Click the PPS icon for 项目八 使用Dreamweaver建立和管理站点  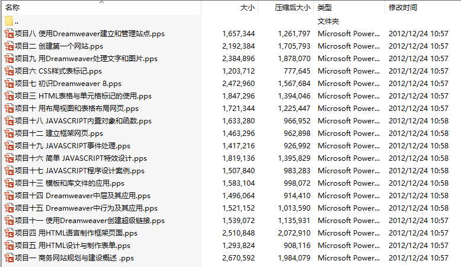click(x=9, y=34)
